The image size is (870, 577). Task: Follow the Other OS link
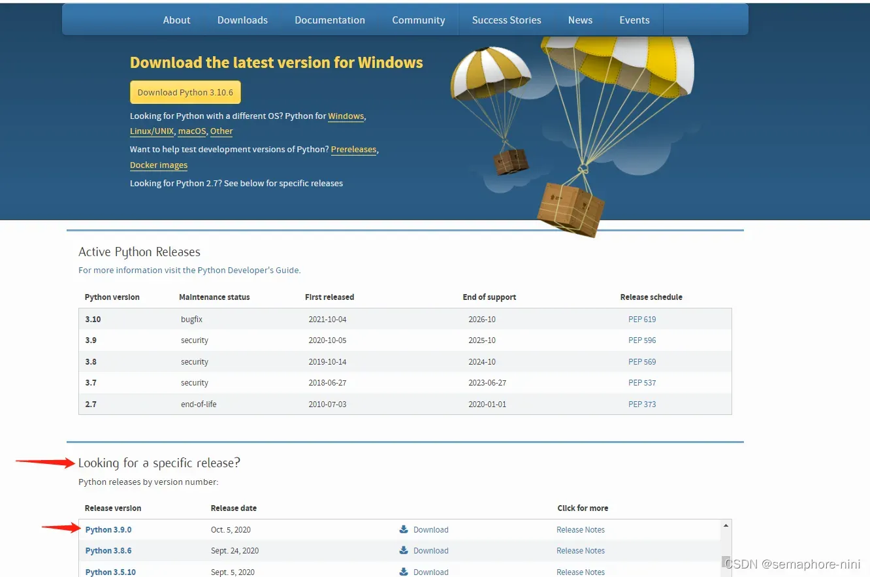tap(221, 131)
